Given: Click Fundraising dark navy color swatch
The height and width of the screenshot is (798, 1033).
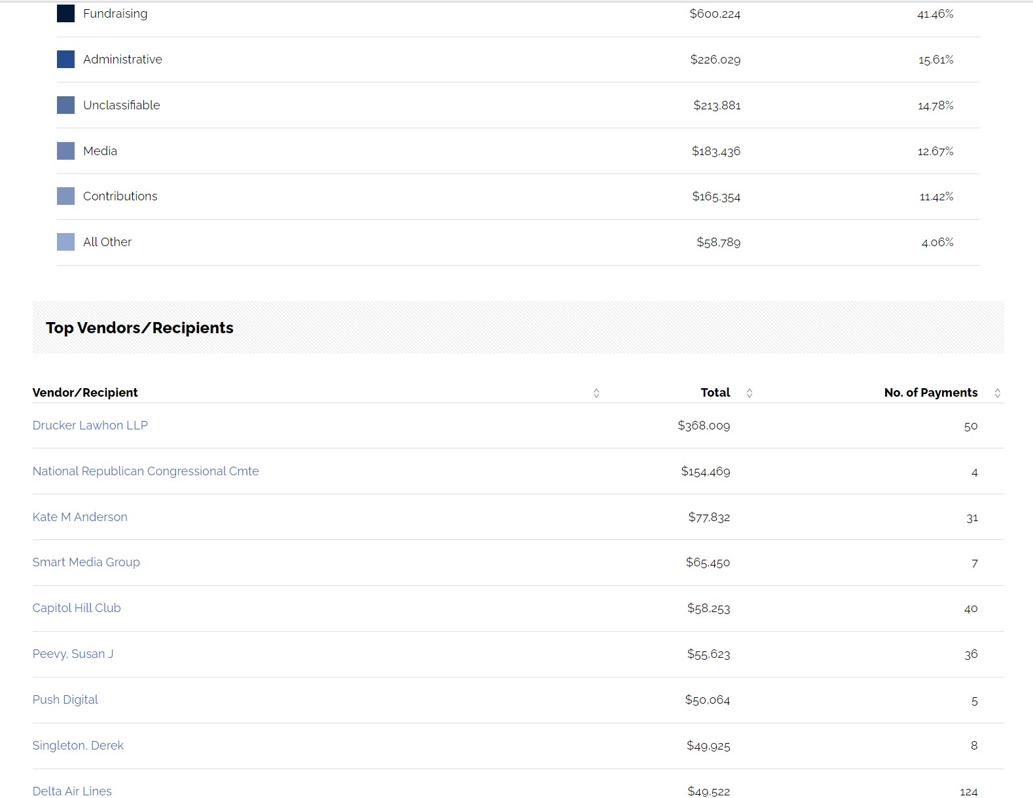Looking at the screenshot, I should (65, 14).
